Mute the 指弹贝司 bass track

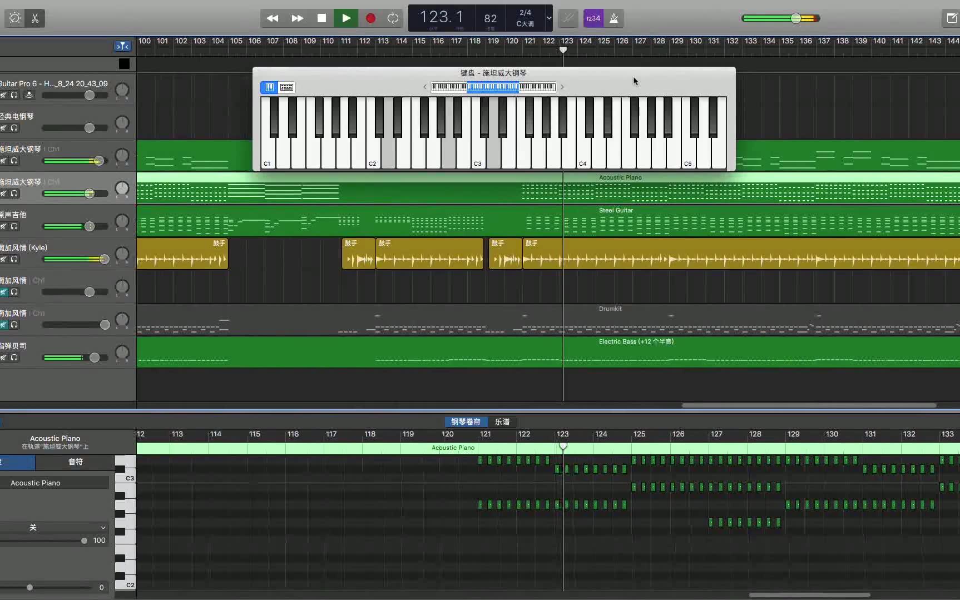pyautogui.click(x=3, y=358)
